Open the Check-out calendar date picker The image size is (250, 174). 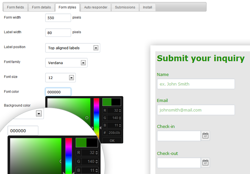(x=205, y=162)
